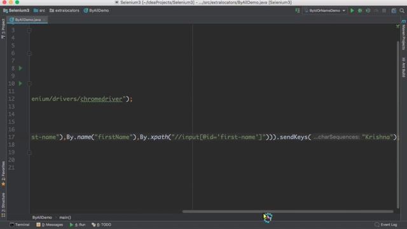Click the sendKeys method call on line 17

pyautogui.click(x=294, y=137)
